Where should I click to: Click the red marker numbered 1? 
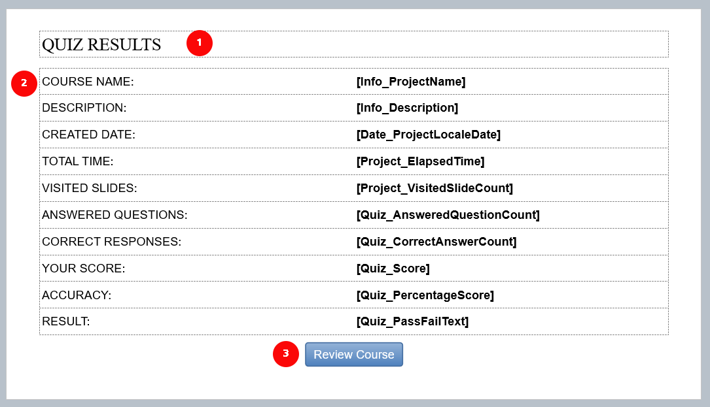[199, 43]
